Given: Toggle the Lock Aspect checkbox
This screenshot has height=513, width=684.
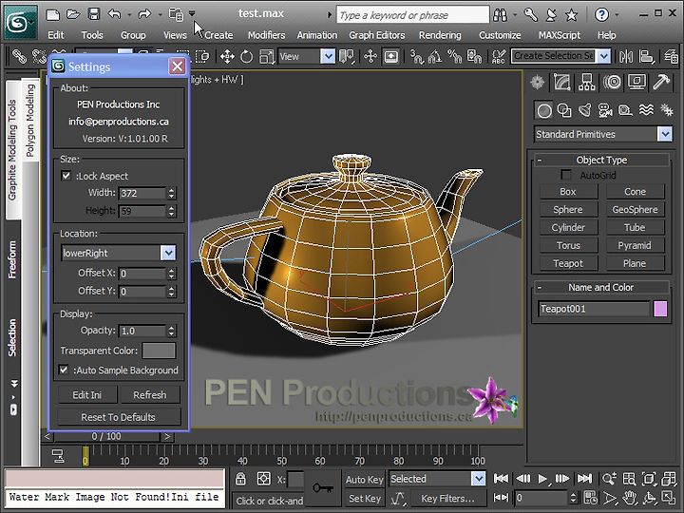Looking at the screenshot, I should [66, 176].
